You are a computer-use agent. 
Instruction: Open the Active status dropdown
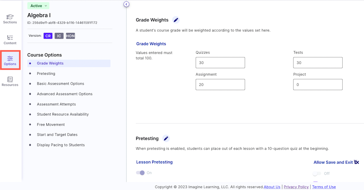(38, 6)
